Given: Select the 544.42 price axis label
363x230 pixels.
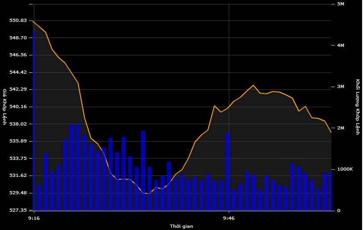Looking at the screenshot, I should (18, 72).
